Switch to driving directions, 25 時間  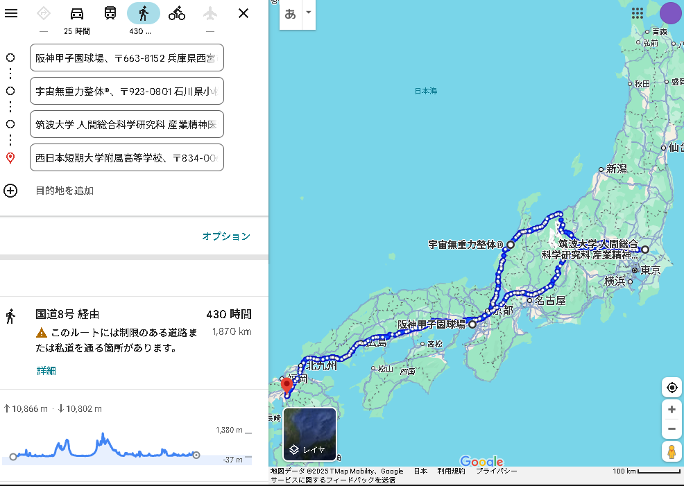pyautogui.click(x=77, y=13)
